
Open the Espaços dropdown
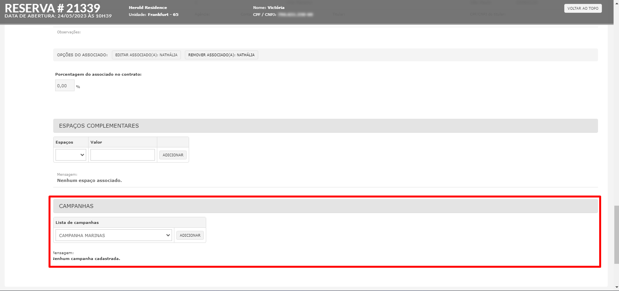[x=71, y=155]
